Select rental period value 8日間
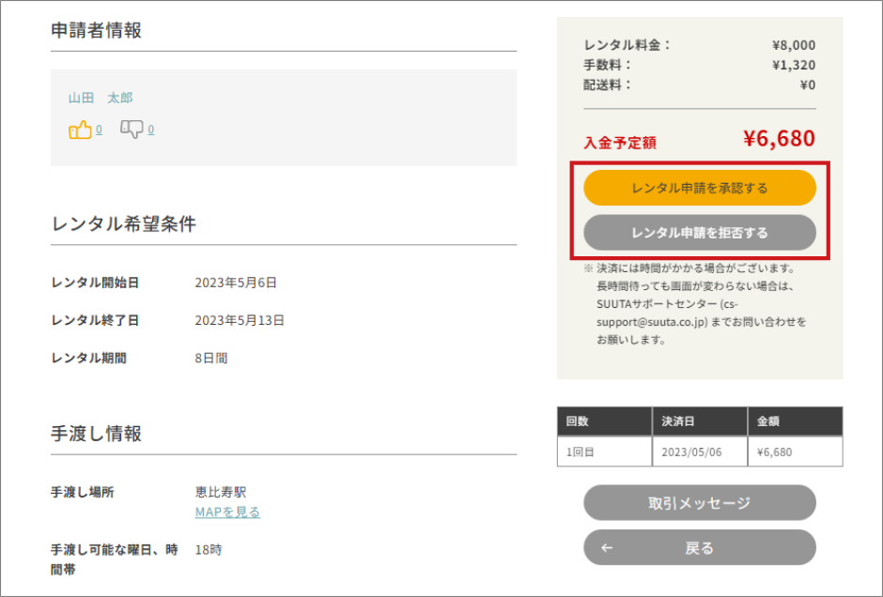883x597 pixels. tap(211, 358)
